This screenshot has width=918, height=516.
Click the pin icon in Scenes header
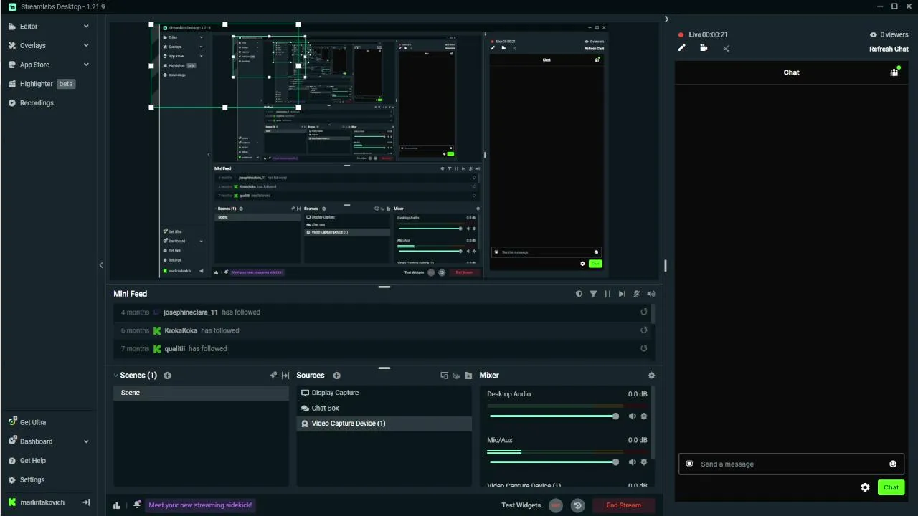pos(273,376)
